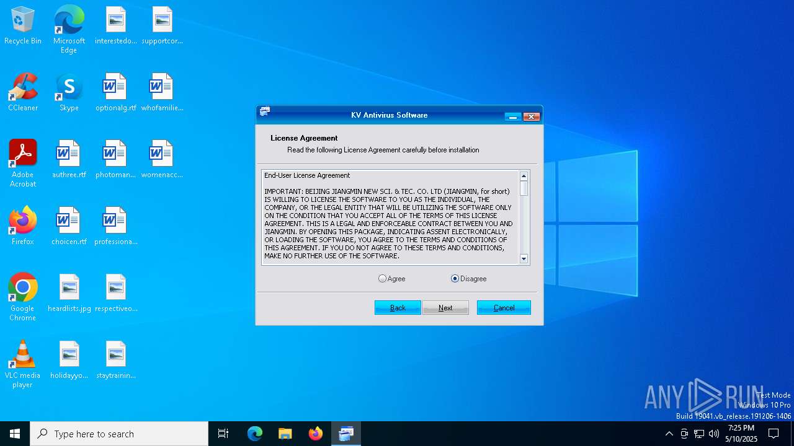The width and height of the screenshot is (794, 446).
Task: Click the Next button in installer
Action: tap(445, 308)
